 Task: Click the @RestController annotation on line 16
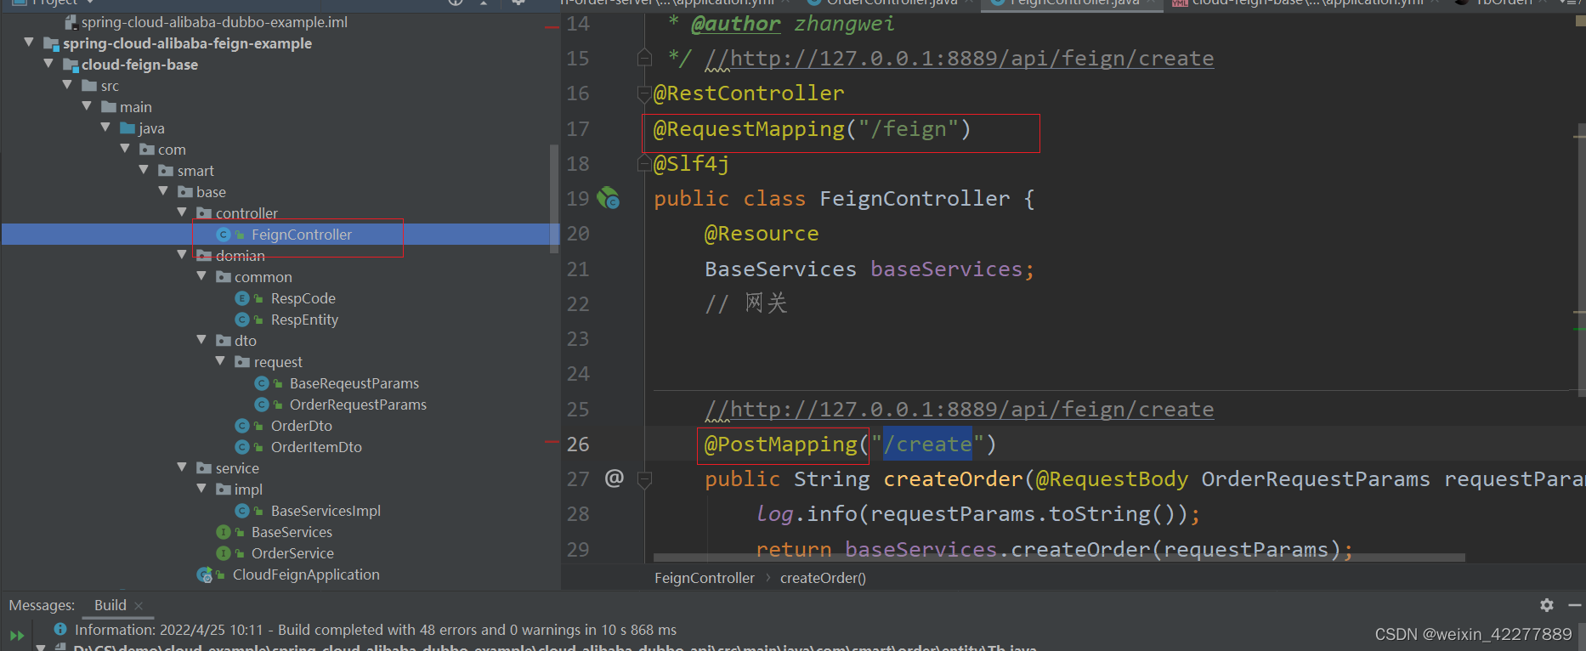[749, 93]
